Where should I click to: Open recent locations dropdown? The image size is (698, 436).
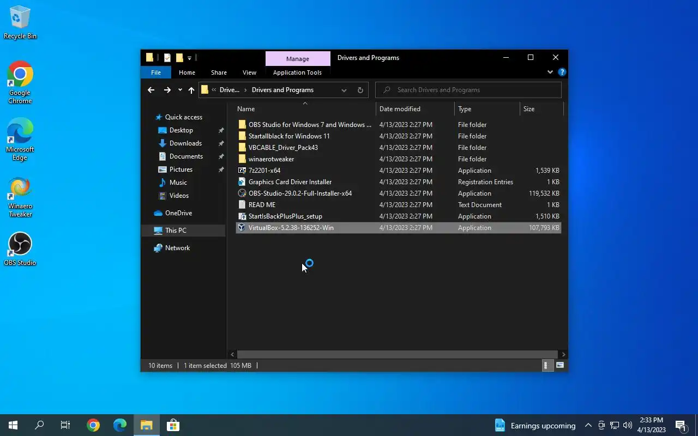point(180,90)
